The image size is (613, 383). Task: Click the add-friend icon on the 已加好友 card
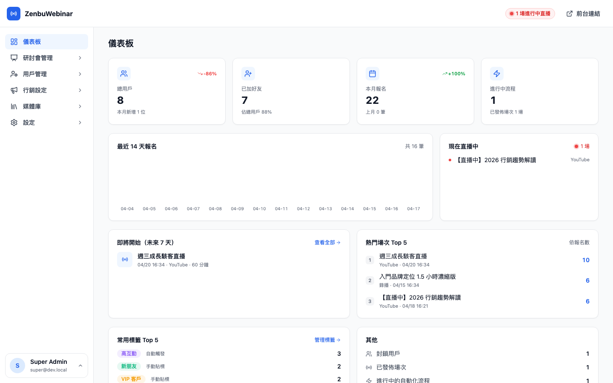[248, 74]
